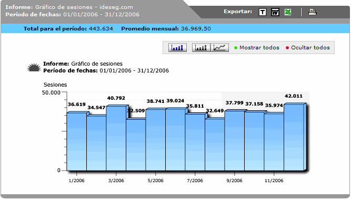Select the July bar labeled 35.811
Viewport: 351px width, 200px height.
pos(195,142)
